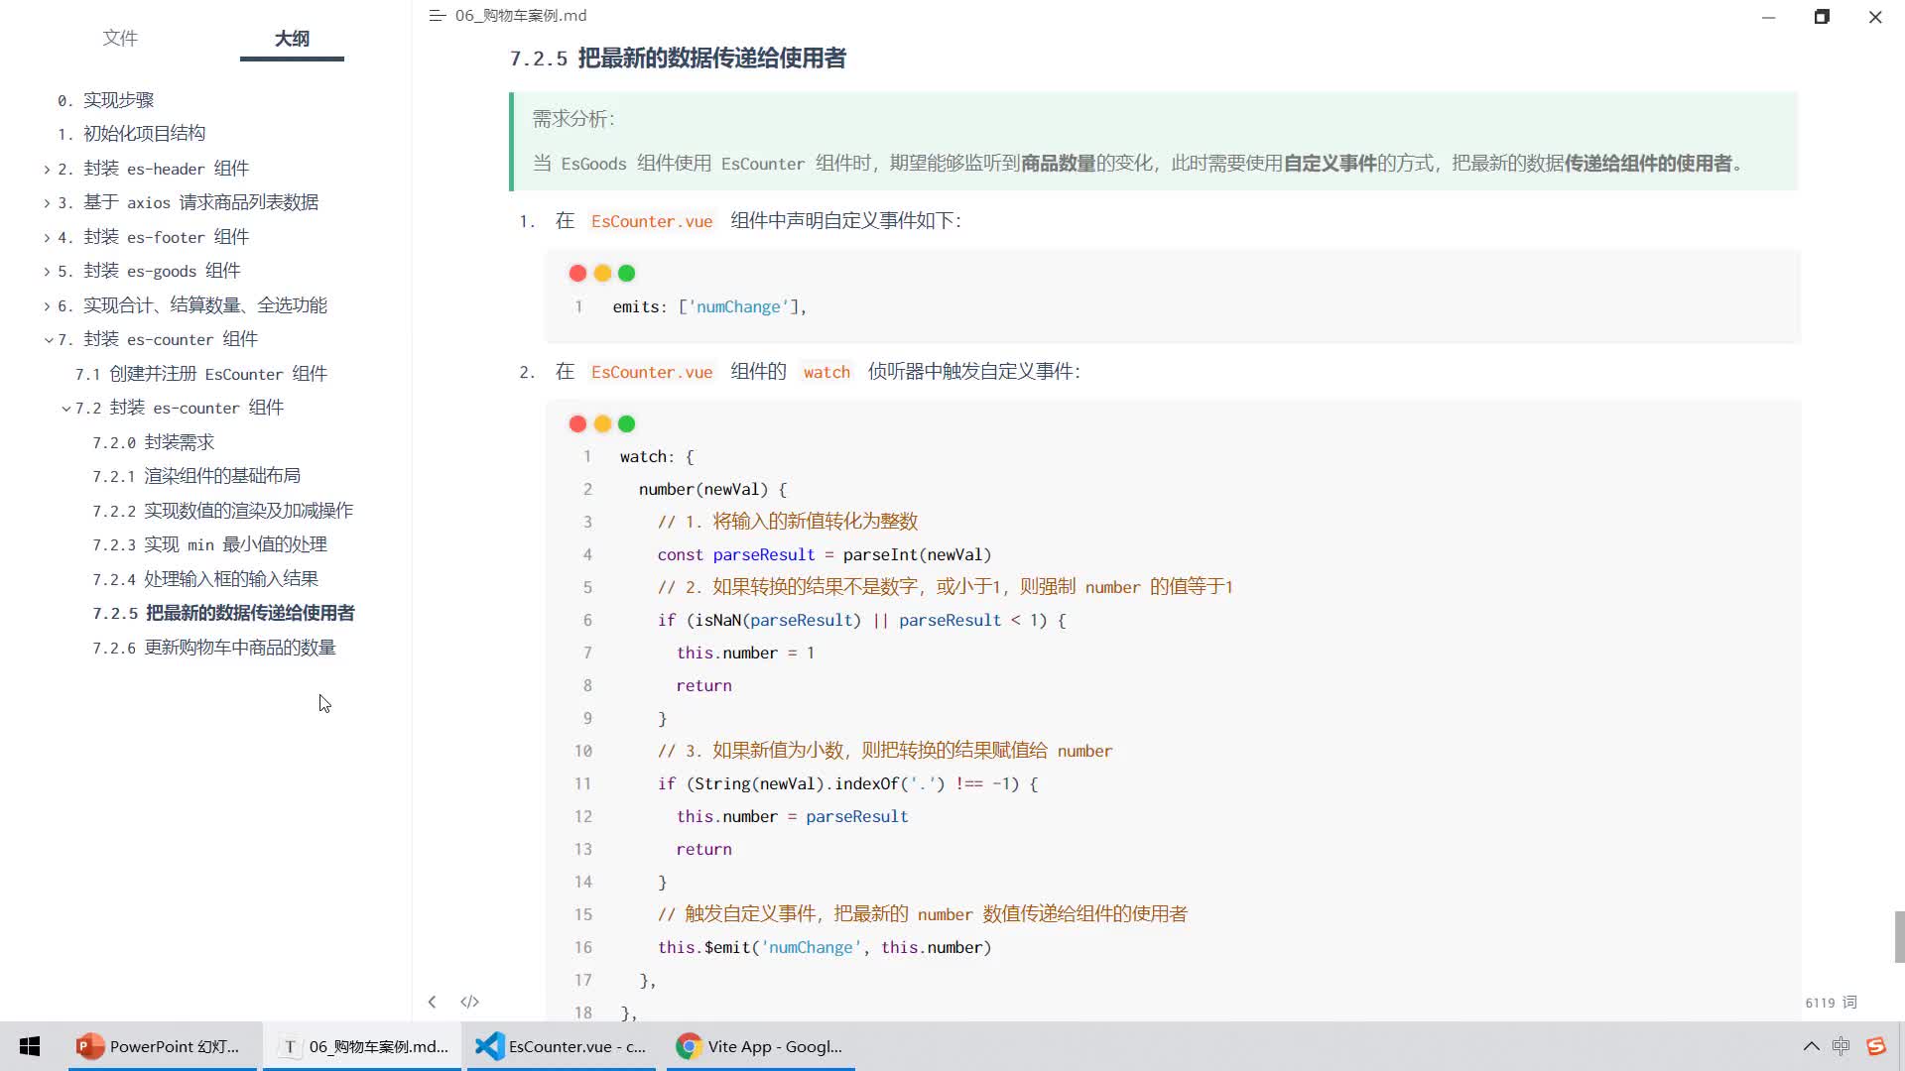The width and height of the screenshot is (1905, 1071).
Task: Click code comment // 1. 将输入的新值转化为整数
Action: click(x=788, y=522)
